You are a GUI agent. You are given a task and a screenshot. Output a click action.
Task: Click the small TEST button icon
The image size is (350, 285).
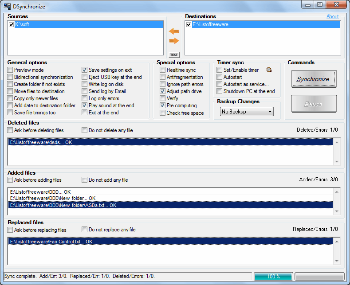[174, 55]
